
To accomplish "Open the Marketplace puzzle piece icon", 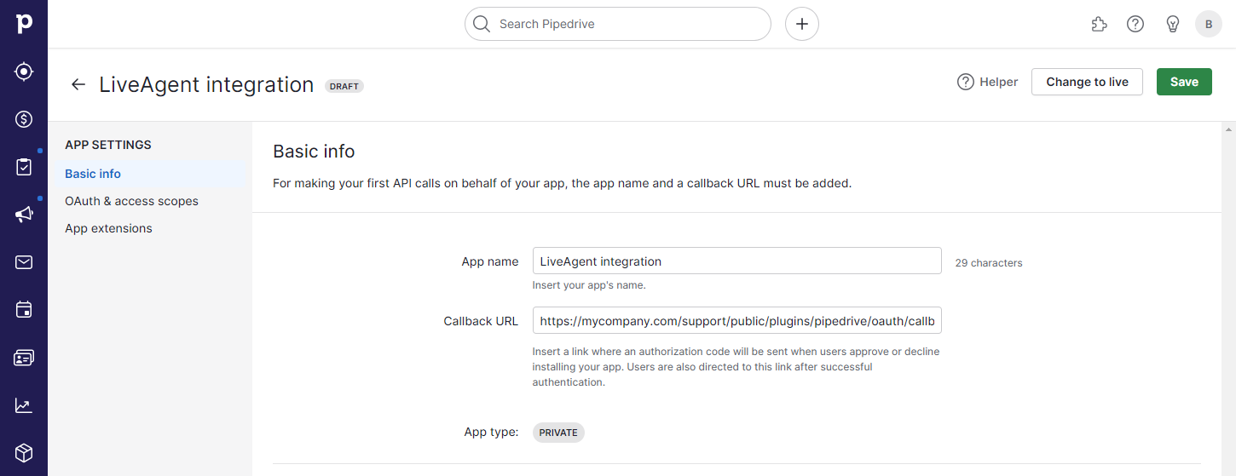I will click(1099, 24).
